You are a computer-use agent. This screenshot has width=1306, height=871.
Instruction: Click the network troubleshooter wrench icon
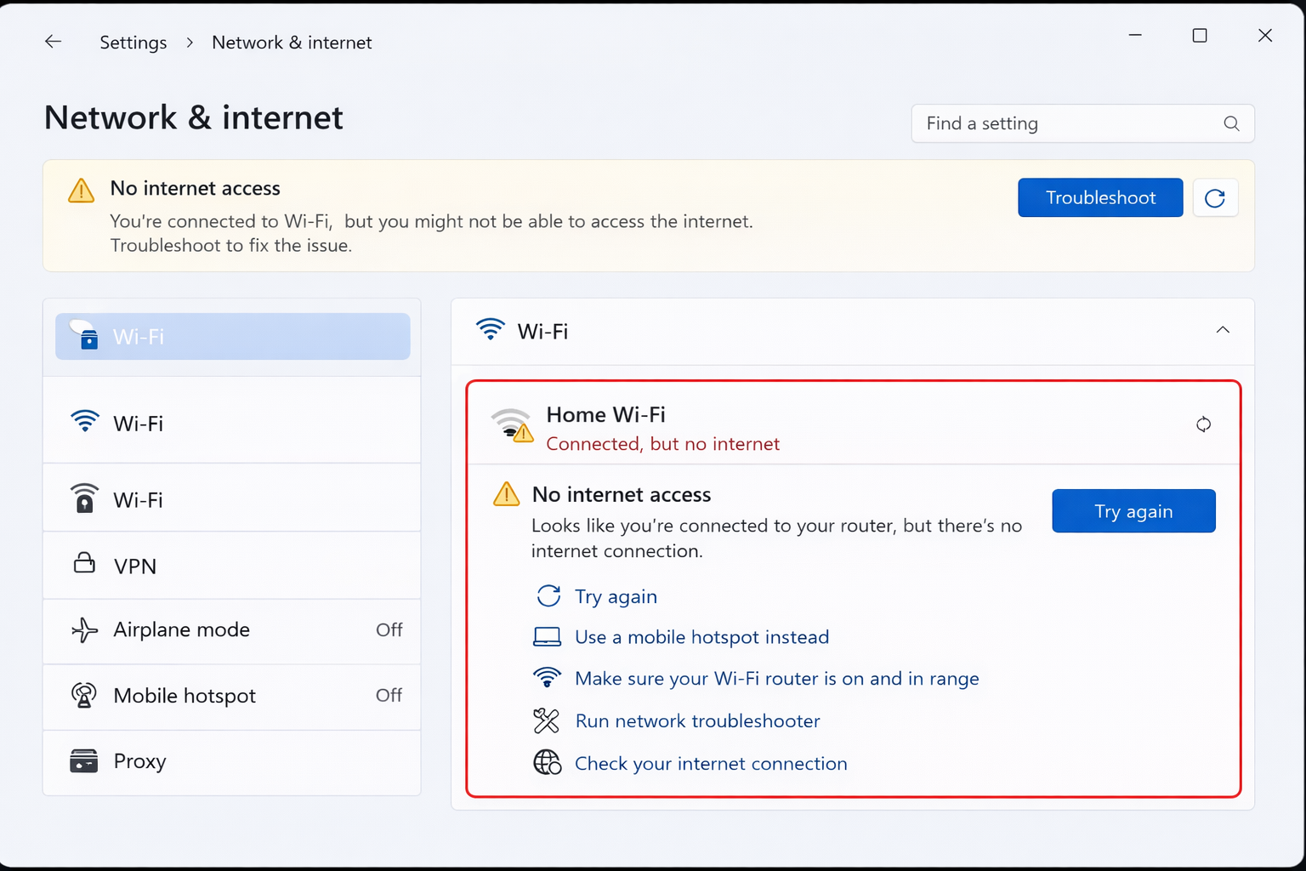[548, 720]
